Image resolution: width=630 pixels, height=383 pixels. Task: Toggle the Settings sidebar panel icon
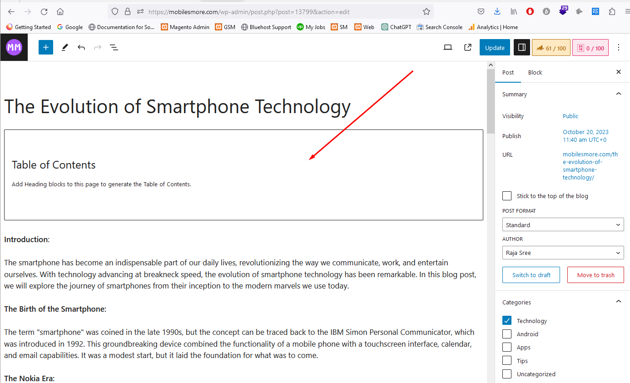522,48
